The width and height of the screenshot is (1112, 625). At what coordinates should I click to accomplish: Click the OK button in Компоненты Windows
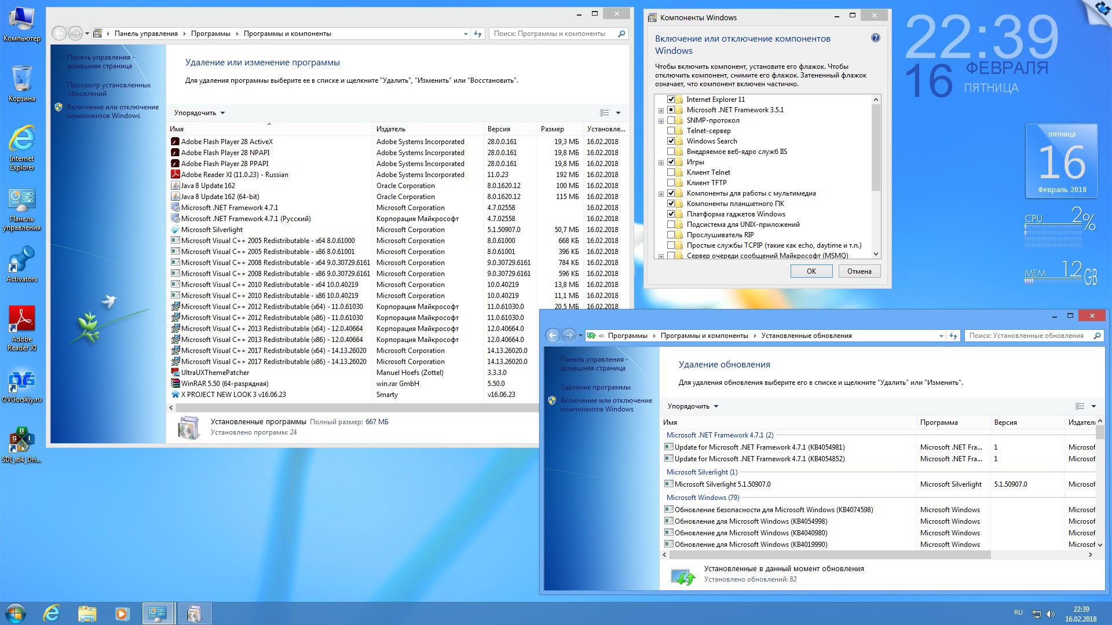(x=811, y=271)
